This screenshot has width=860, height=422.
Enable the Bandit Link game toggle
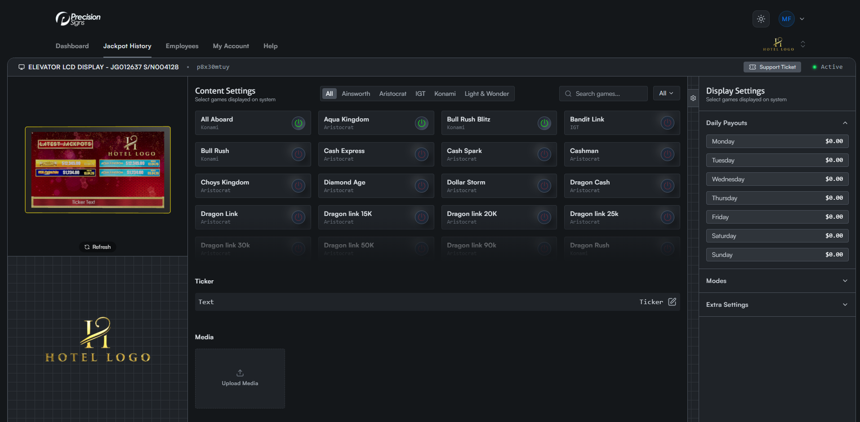[667, 123]
